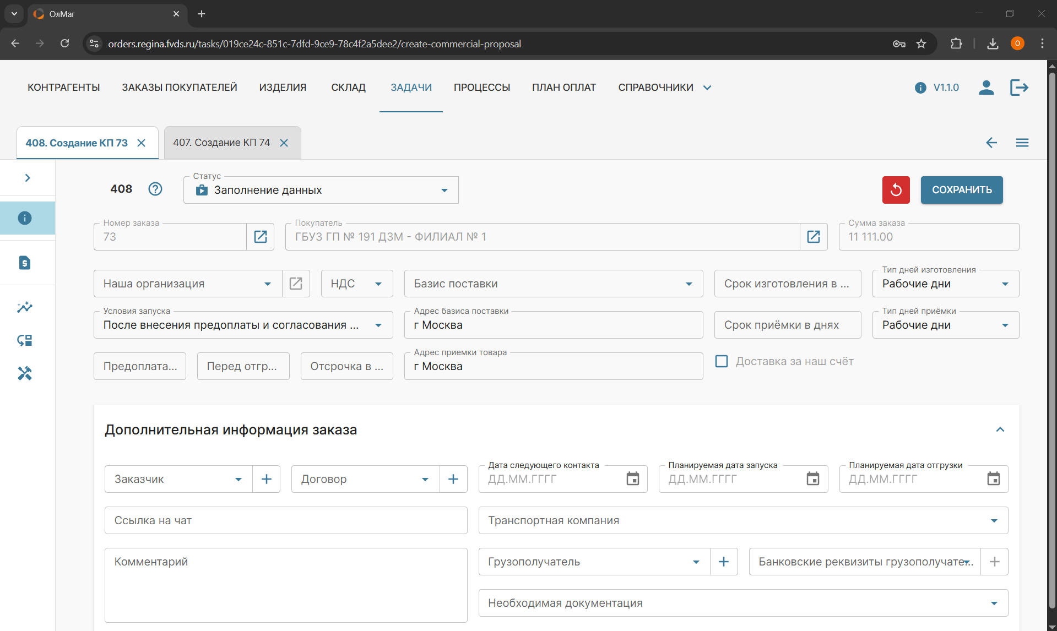The height and width of the screenshot is (631, 1057).
Task: Open the help question mark icon next to 408
Action: (x=155, y=189)
